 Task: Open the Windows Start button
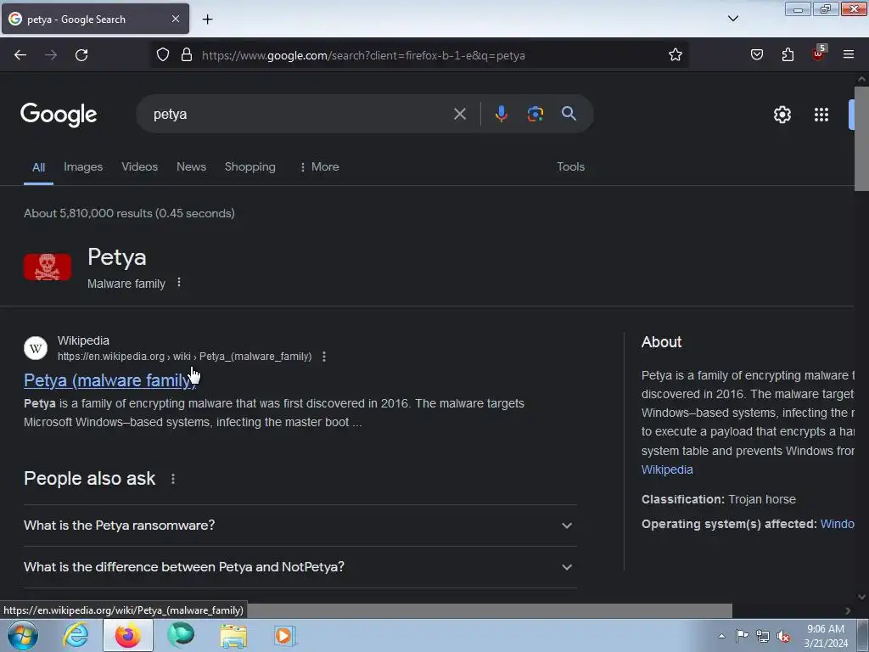coord(22,635)
